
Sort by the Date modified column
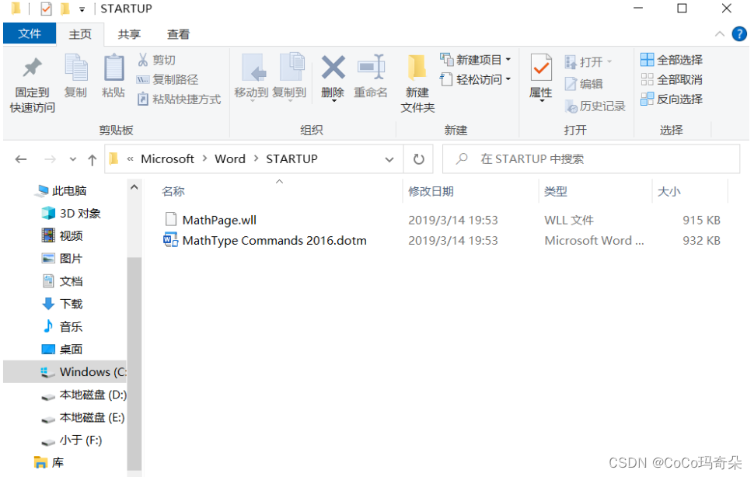pos(431,191)
